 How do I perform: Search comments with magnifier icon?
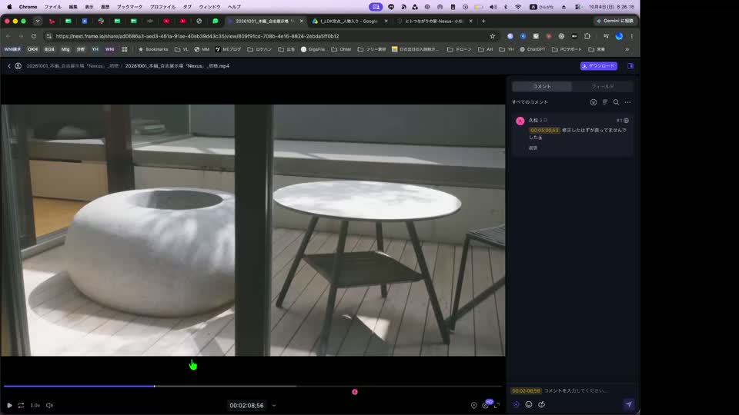[x=616, y=102]
